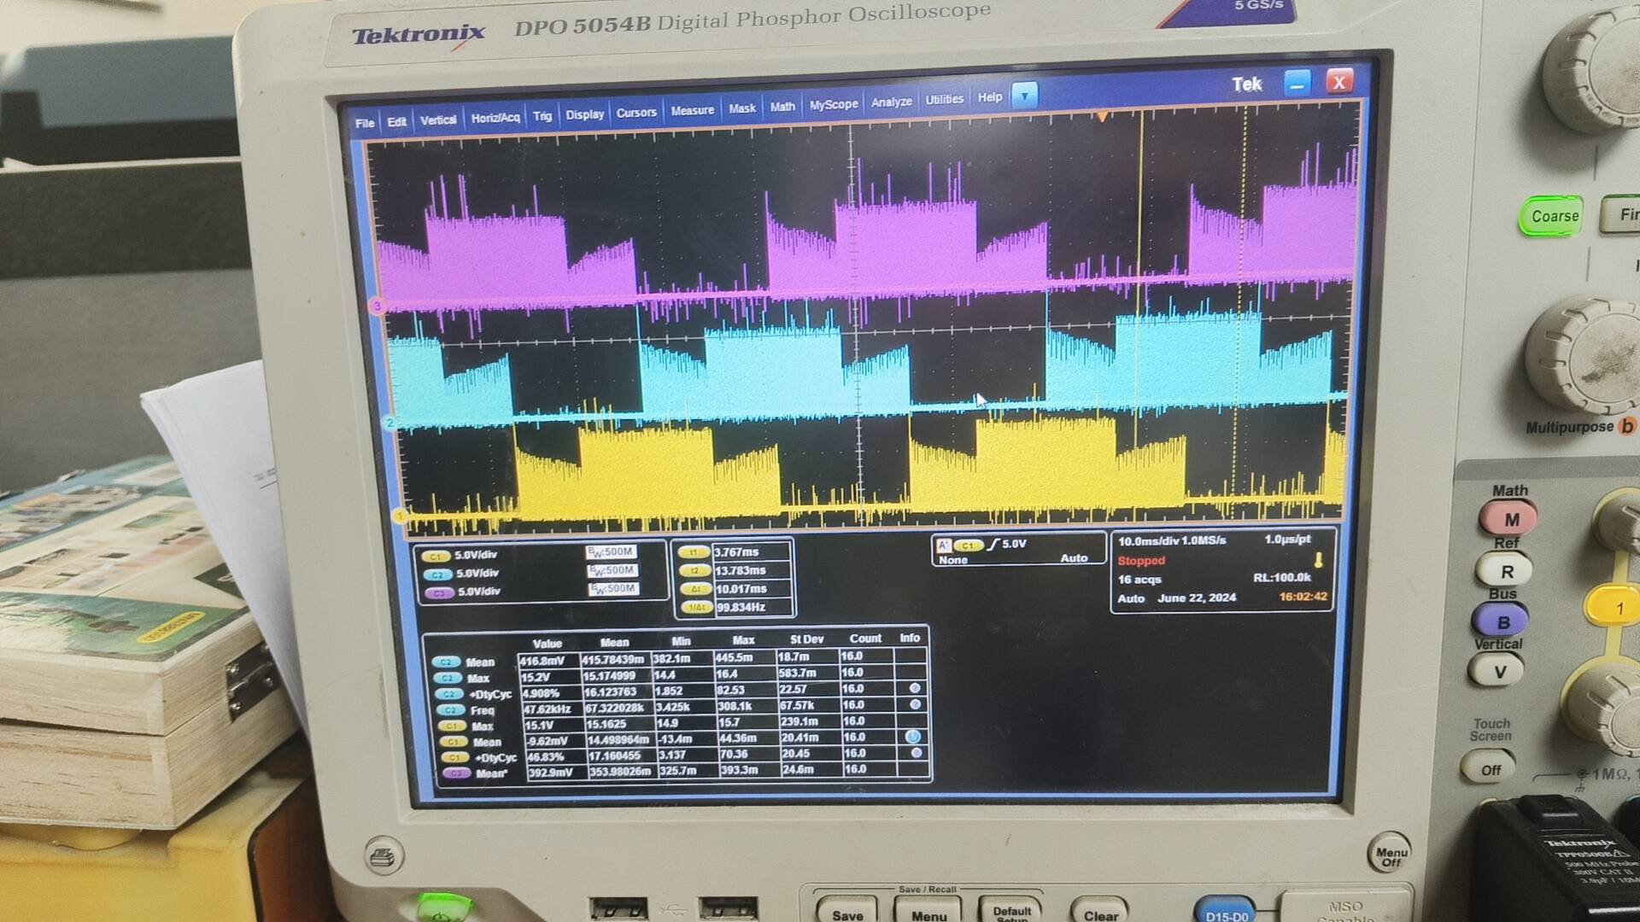Click the C2 Freq measurement badge
Viewport: 1640px width, 922px height.
click(x=450, y=710)
